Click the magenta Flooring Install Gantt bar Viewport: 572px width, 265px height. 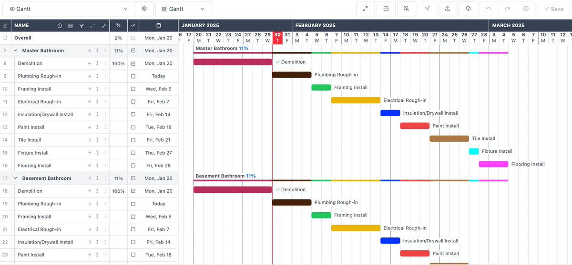pos(494,164)
